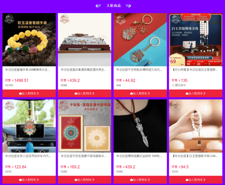Add ¥94.5 bodhi root bracelet to cart

point(195,180)
